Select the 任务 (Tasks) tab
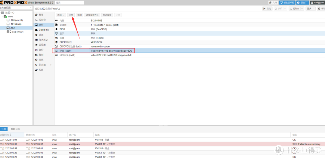The width and height of the screenshot is (325, 158). 4,129
